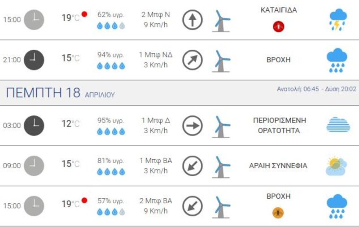Viewport: 359px width, 227px height.
Task: Click the fog icon for 03:00
Action: pos(338,125)
